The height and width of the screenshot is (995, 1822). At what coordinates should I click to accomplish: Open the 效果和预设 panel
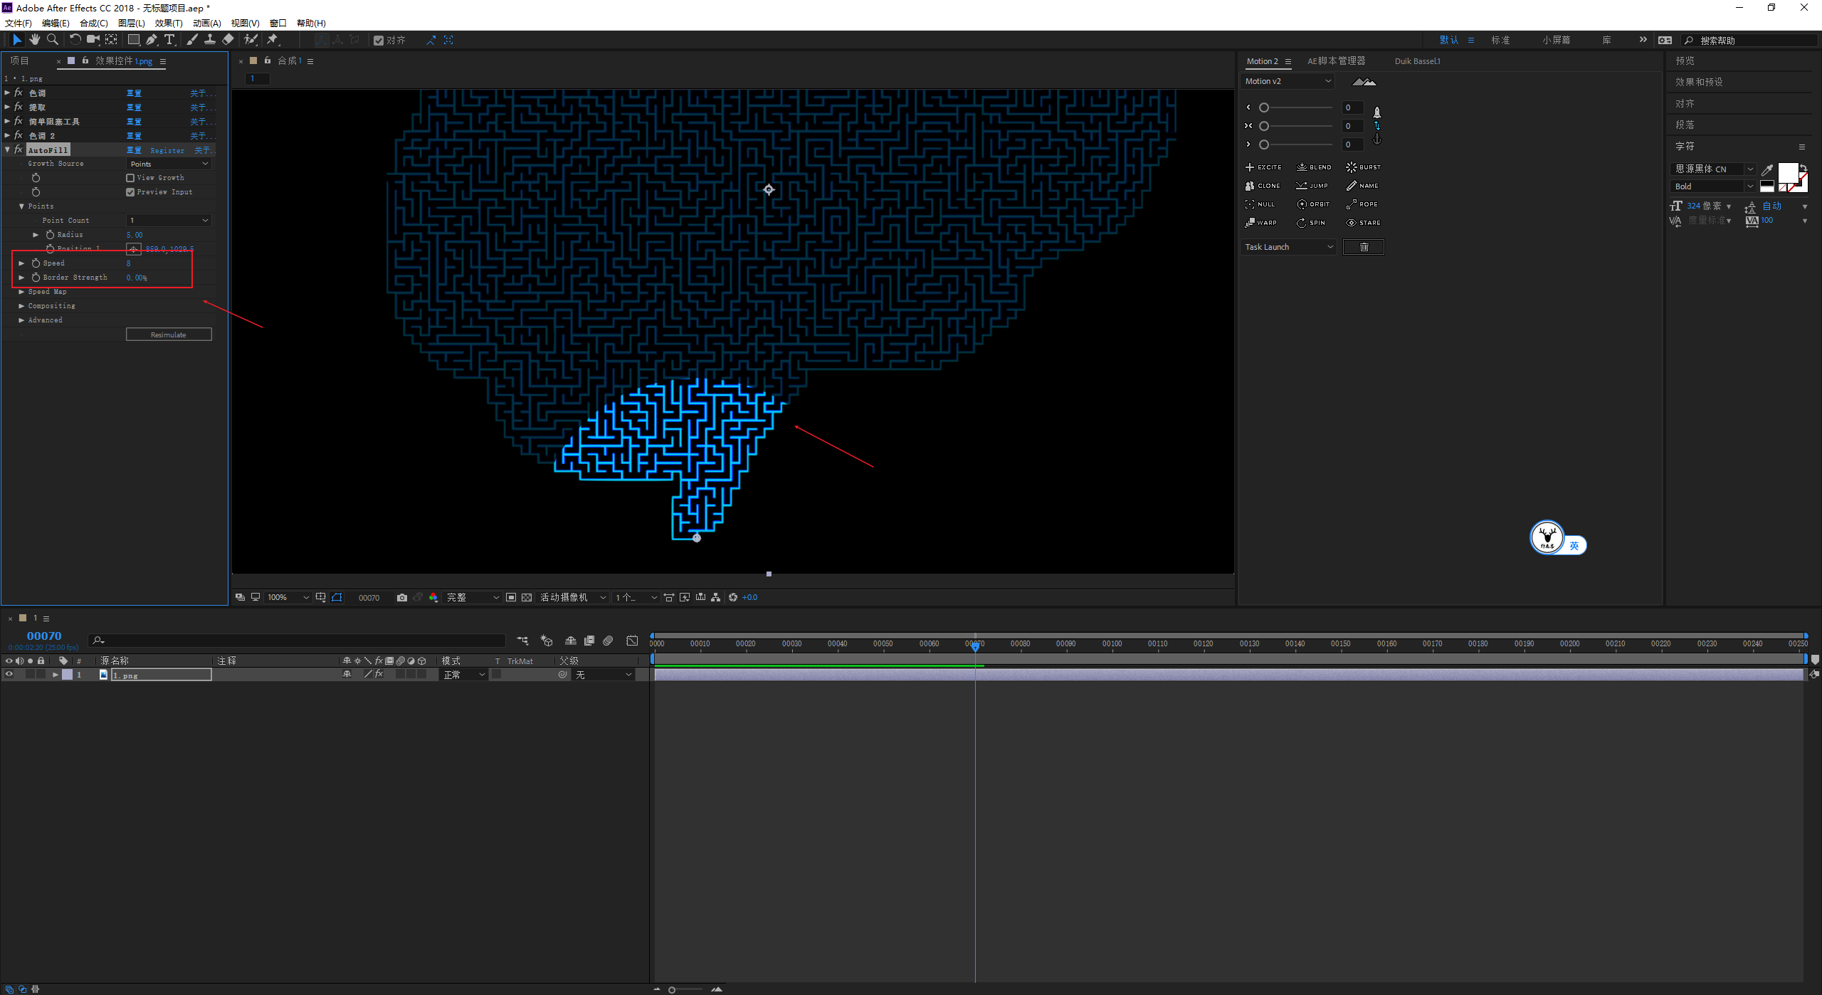coord(1699,82)
